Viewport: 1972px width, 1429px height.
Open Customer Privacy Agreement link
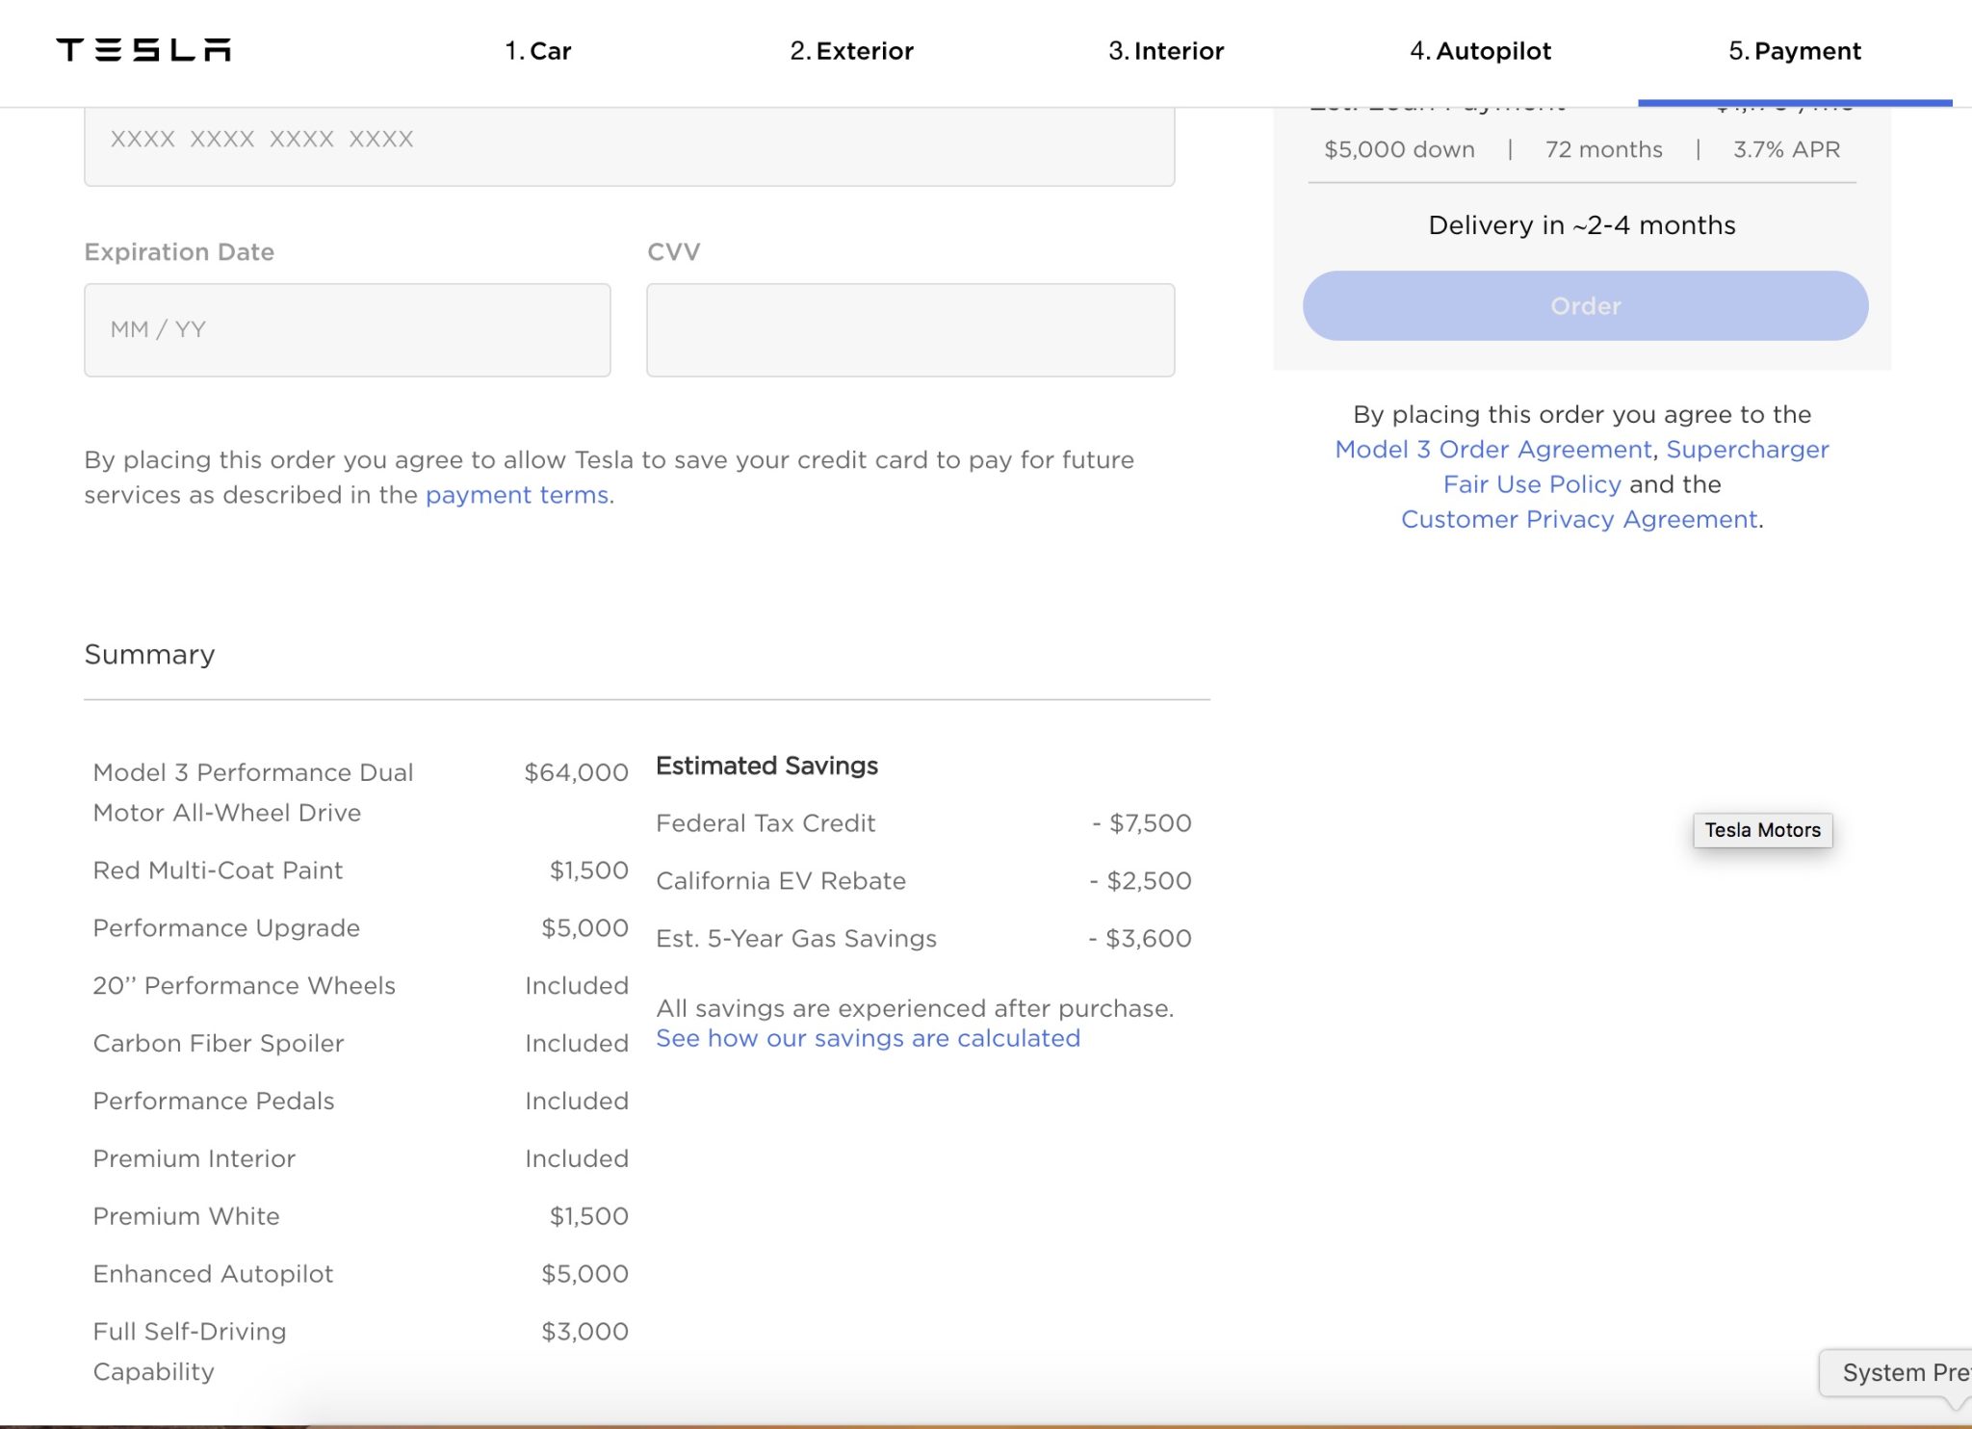[x=1579, y=520]
